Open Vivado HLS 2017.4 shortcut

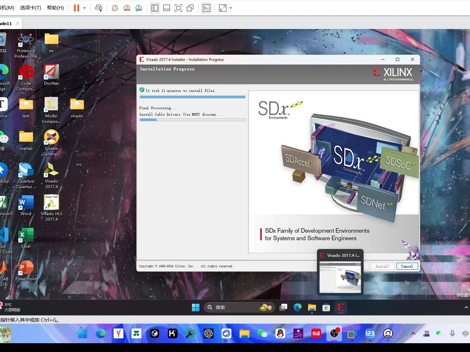click(x=52, y=208)
